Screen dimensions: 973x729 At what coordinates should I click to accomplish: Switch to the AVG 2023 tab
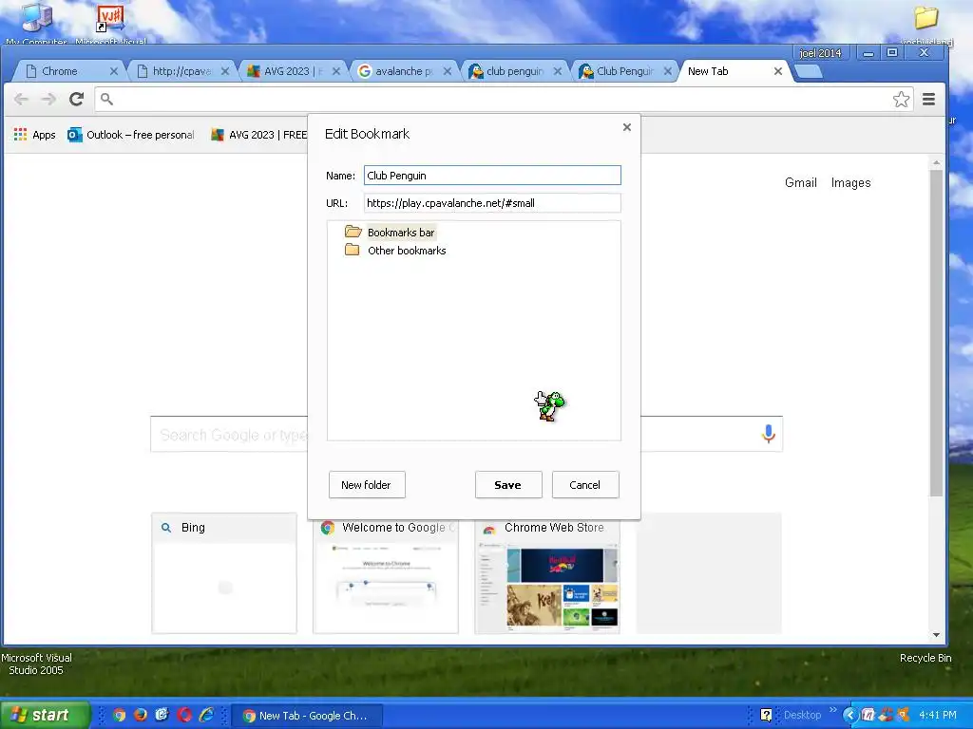click(x=292, y=71)
